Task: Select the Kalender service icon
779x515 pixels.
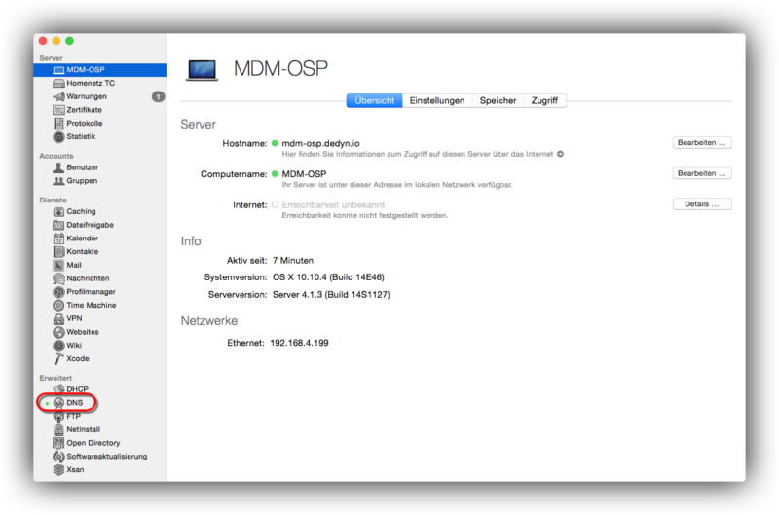Action: coord(58,239)
